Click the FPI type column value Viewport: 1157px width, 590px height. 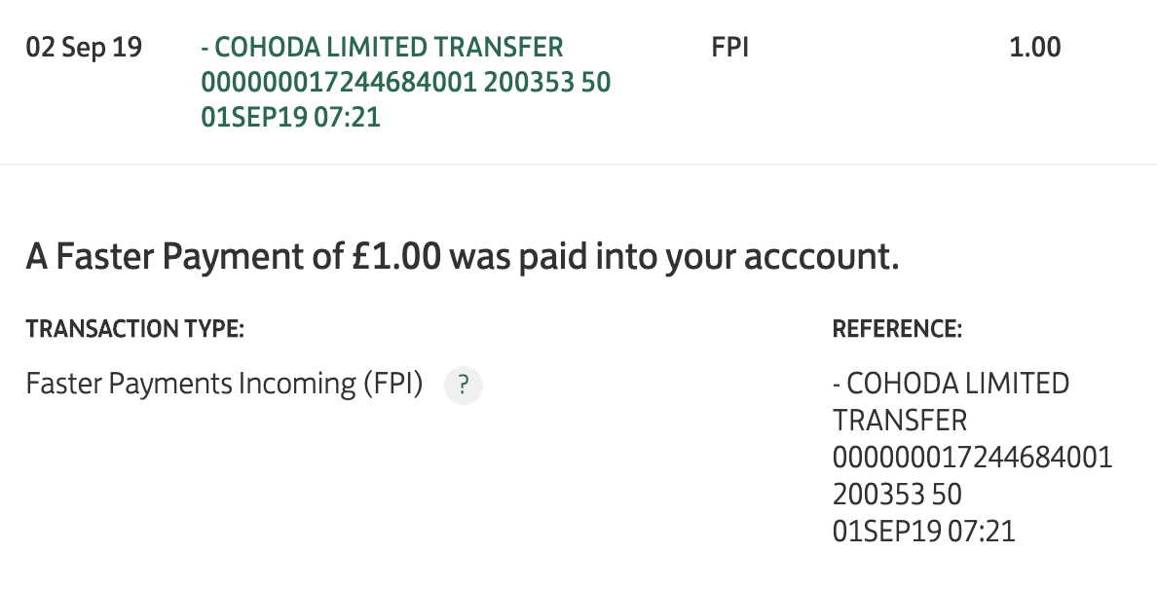tap(730, 47)
